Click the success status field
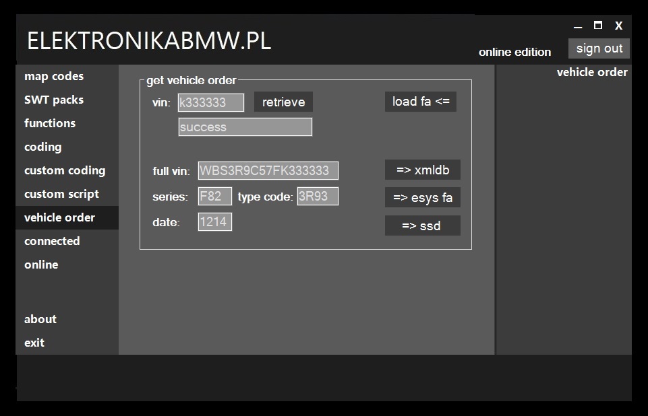The width and height of the screenshot is (648, 416). [x=245, y=127]
